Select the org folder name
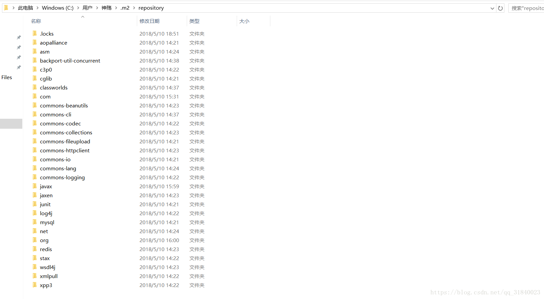Screen dimensions: 544x299 click(44, 240)
